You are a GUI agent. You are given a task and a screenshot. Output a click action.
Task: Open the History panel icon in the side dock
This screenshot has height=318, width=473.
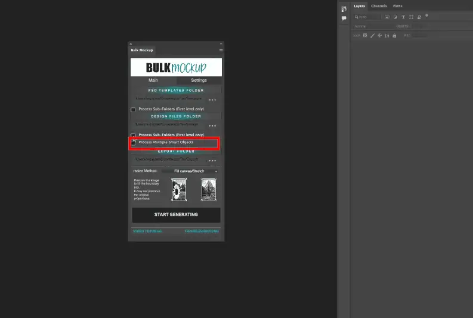[x=344, y=9]
